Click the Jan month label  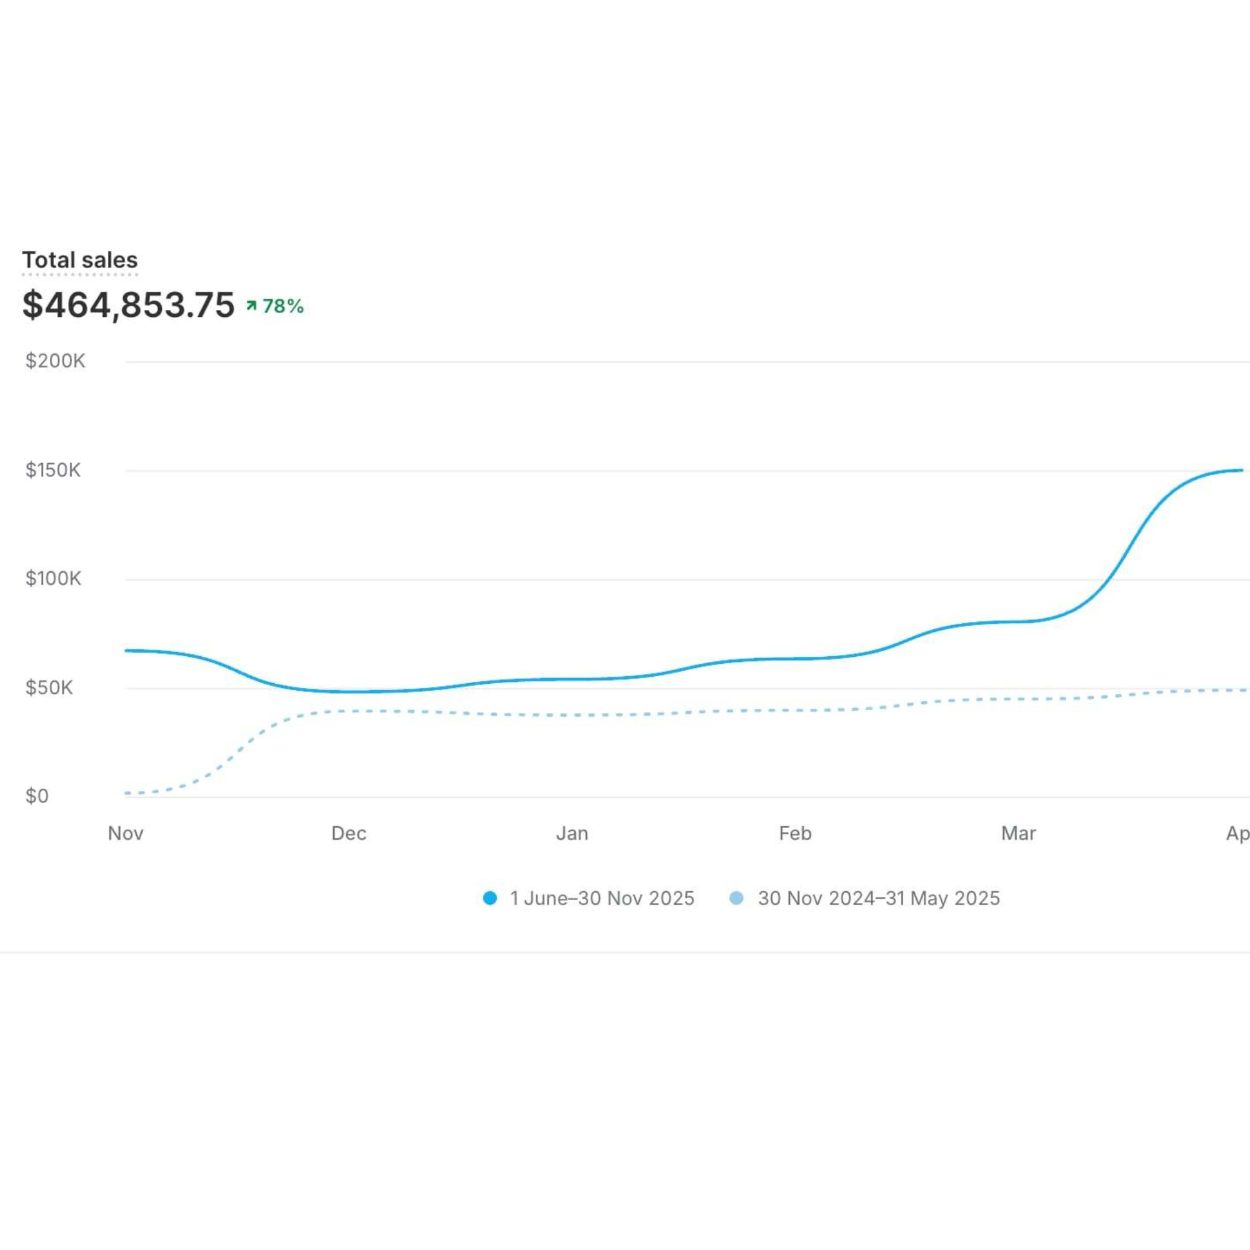coord(572,833)
